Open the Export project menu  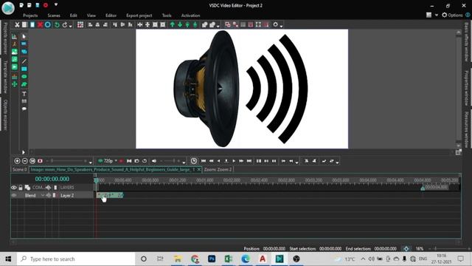pyautogui.click(x=139, y=16)
